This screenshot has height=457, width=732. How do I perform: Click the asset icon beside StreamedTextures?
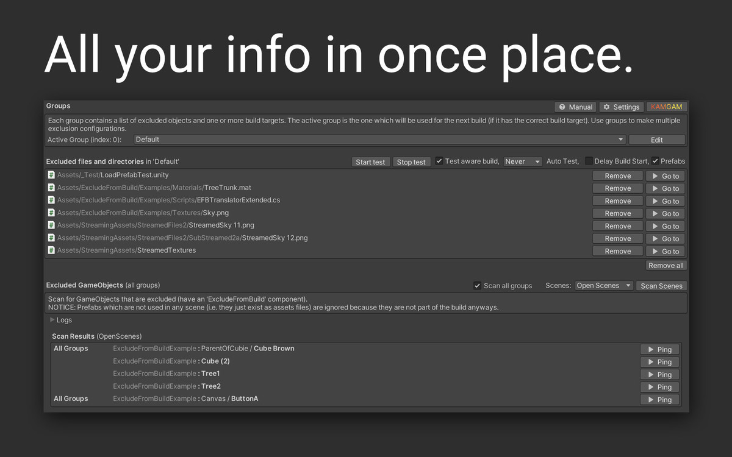51,250
